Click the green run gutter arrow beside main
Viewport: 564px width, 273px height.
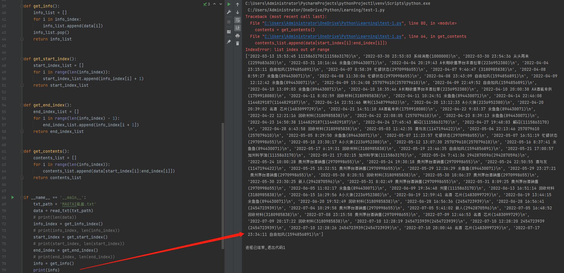click(x=13, y=197)
